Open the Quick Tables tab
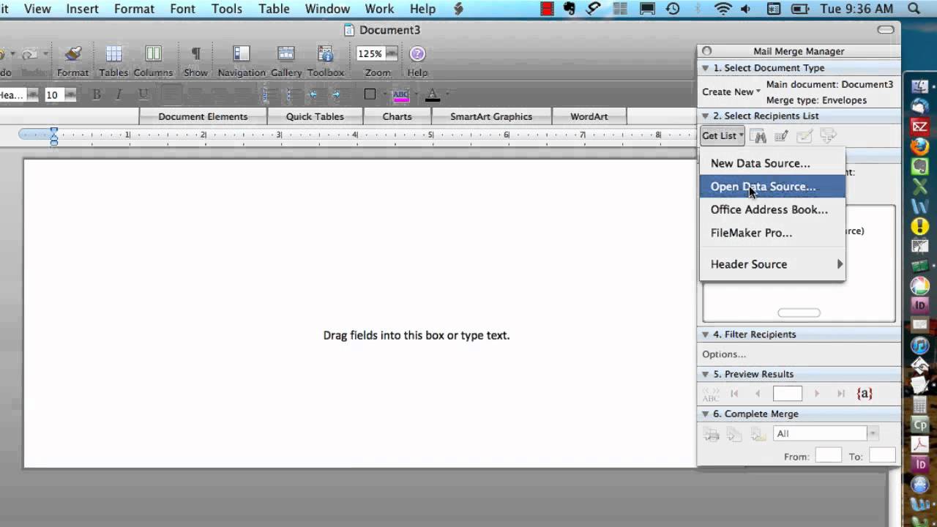 click(315, 116)
